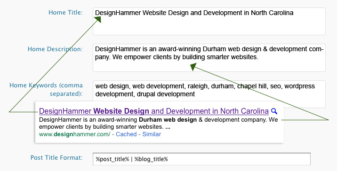Image resolution: width=337 pixels, height=171 pixels.
Task: Click the %blog_title% token in format field
Action: 151,159
